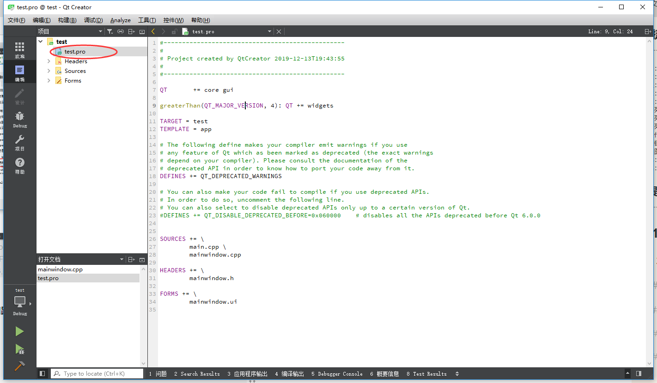Open the 工具(T) menu
The width and height of the screenshot is (657, 383).
pos(147,20)
